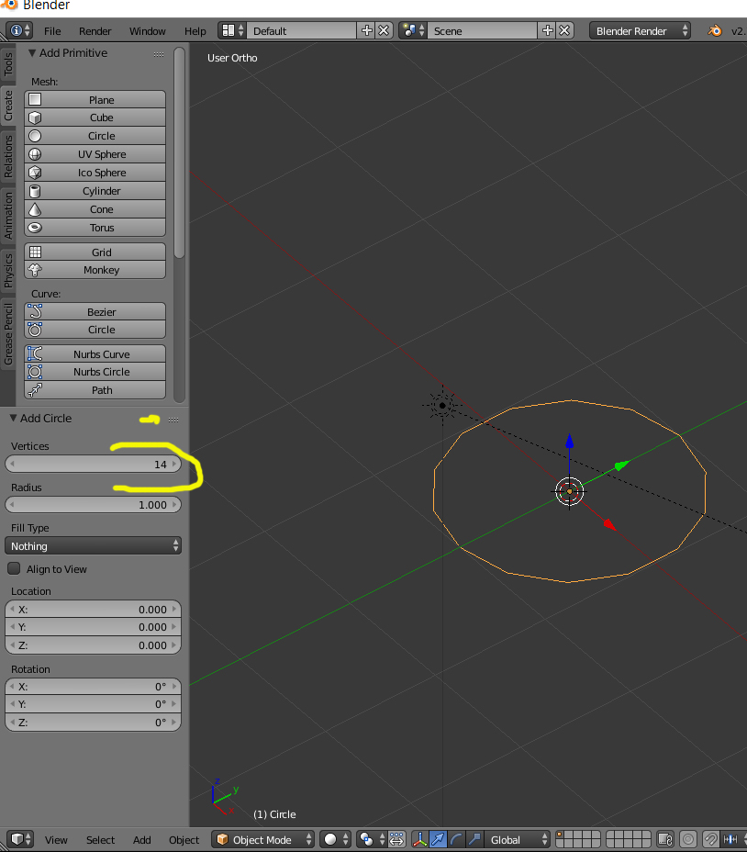Viewport: 747px width, 852px height.
Task: Open the Add menu in 3D header
Action: pos(142,839)
